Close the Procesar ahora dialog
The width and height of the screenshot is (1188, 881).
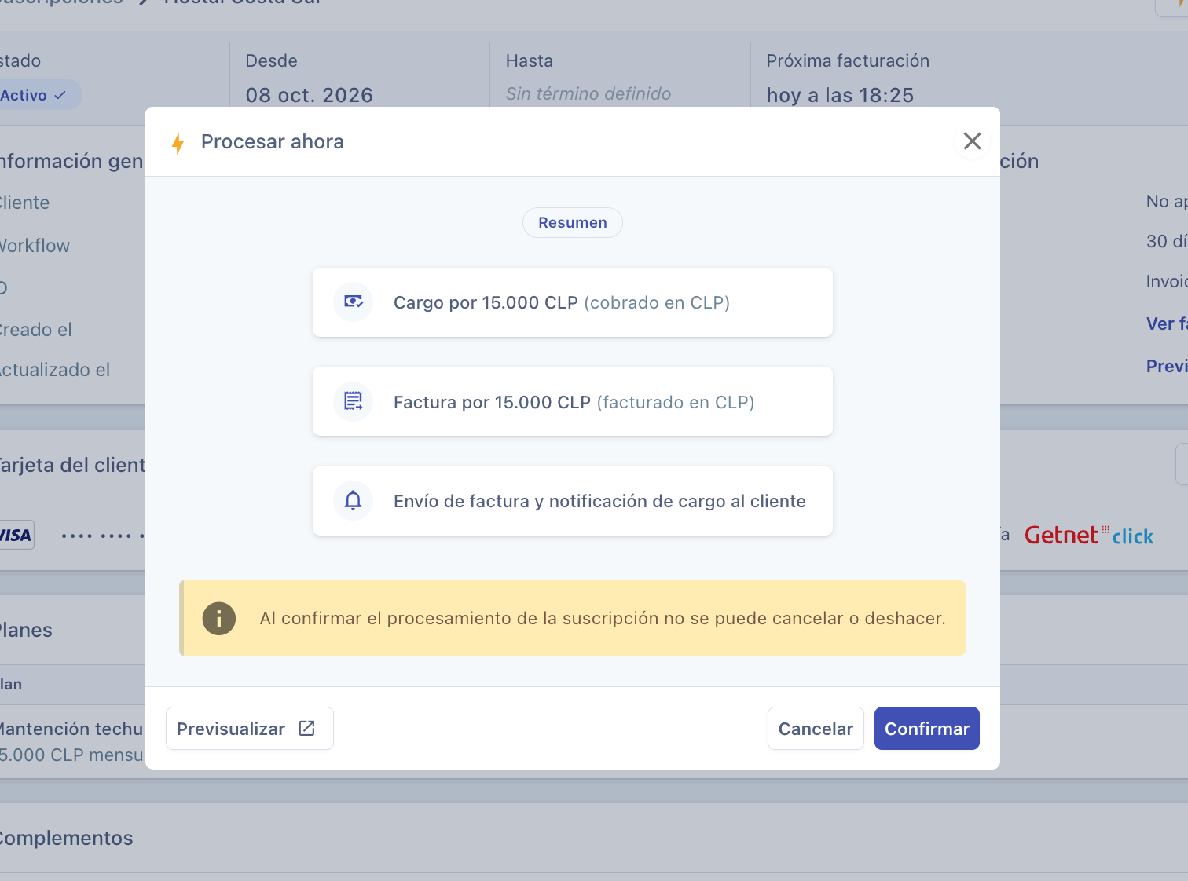(972, 141)
